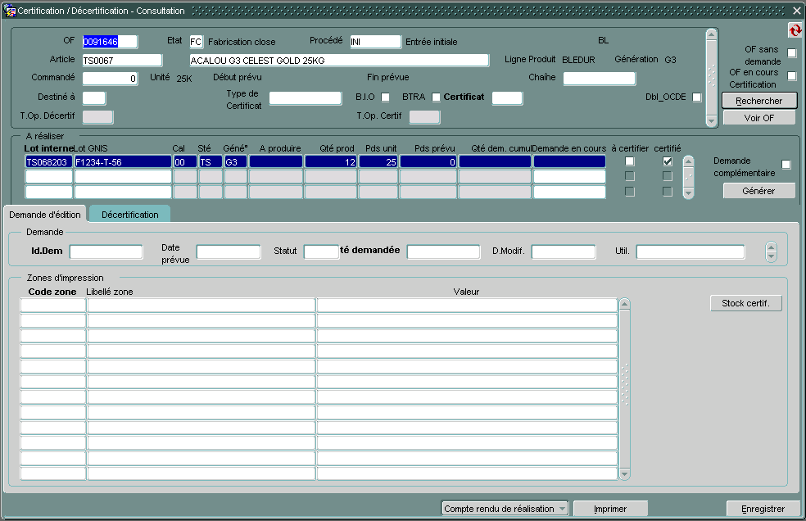Click the Zones d'impression vertical scrollbar track
This screenshot has height=521, width=806.
pos(624,385)
